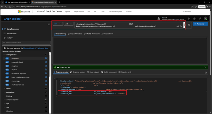
Task: Open docs icon for 'list items in my drive'
Action: (46, 73)
